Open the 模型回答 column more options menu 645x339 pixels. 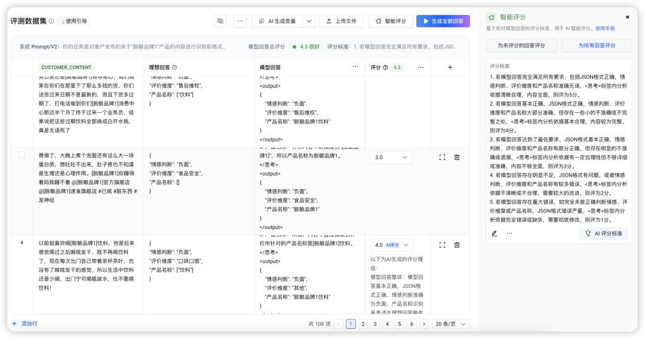point(355,67)
